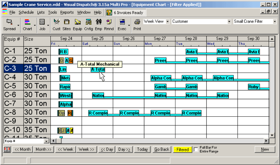The width and height of the screenshot is (280, 165).
Task: Expand the Chart dropdown arrow
Action: pyautogui.click(x=35, y=25)
